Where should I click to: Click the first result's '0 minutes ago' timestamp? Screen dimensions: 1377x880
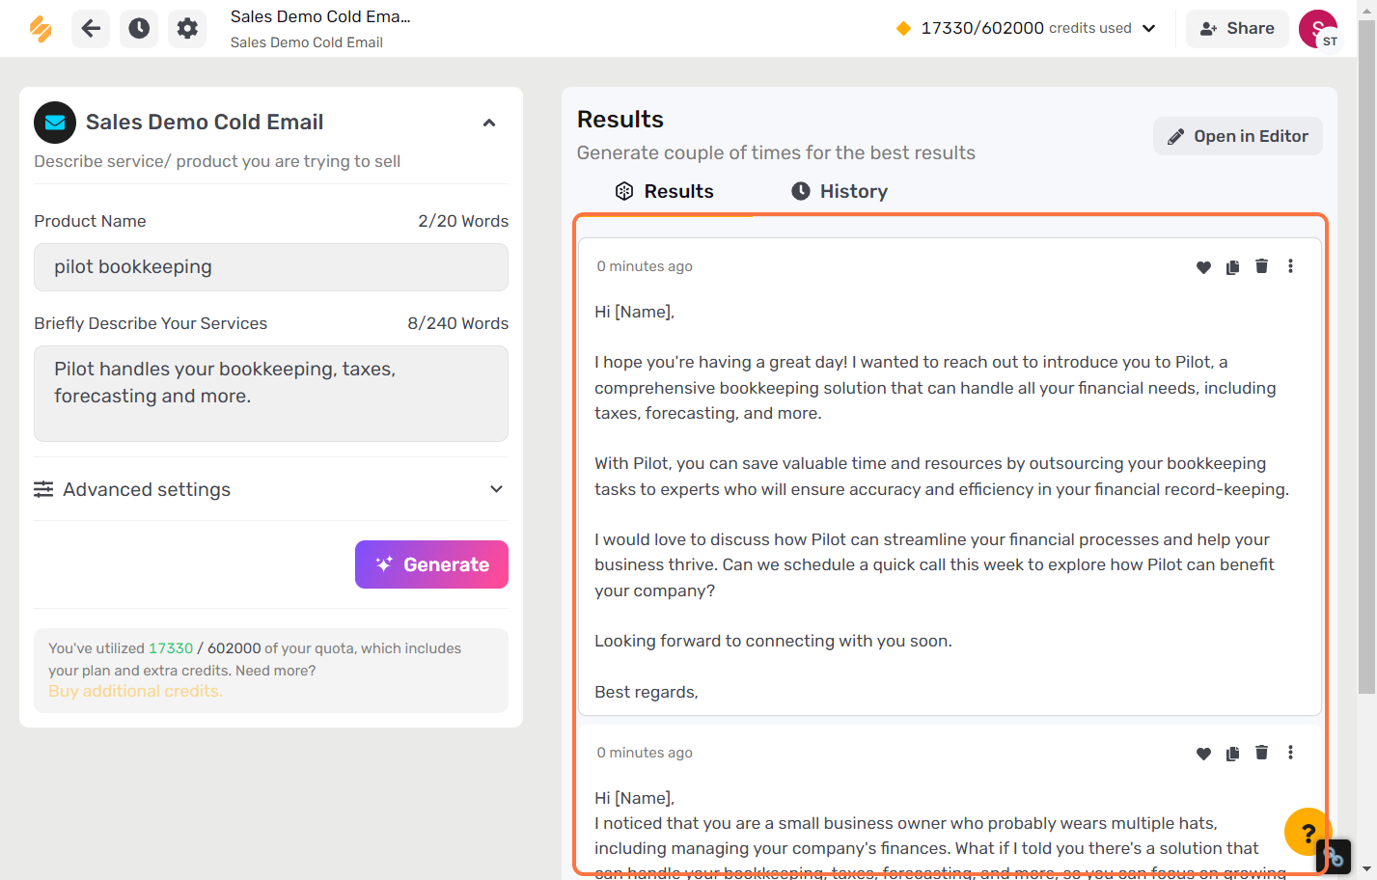pyautogui.click(x=645, y=266)
